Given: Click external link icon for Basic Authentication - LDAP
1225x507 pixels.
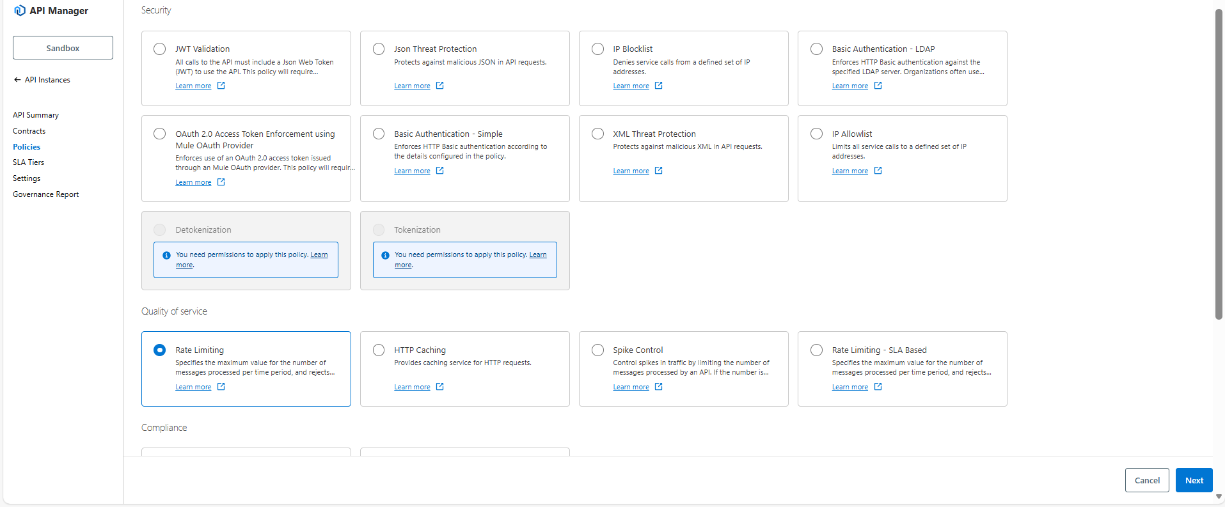Looking at the screenshot, I should click(878, 86).
